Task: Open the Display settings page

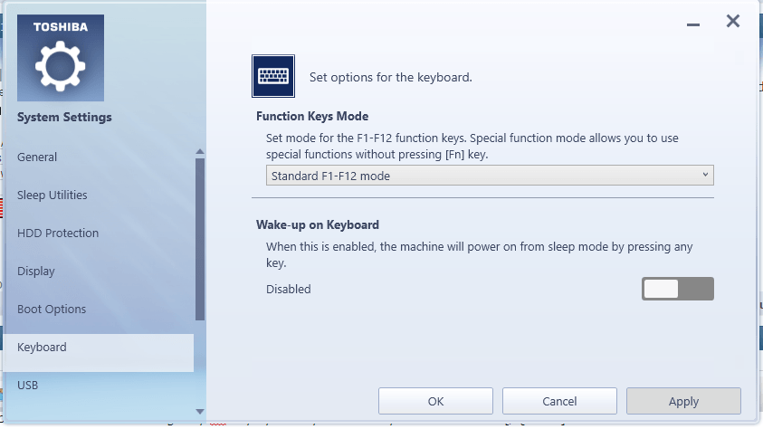Action: [36, 272]
